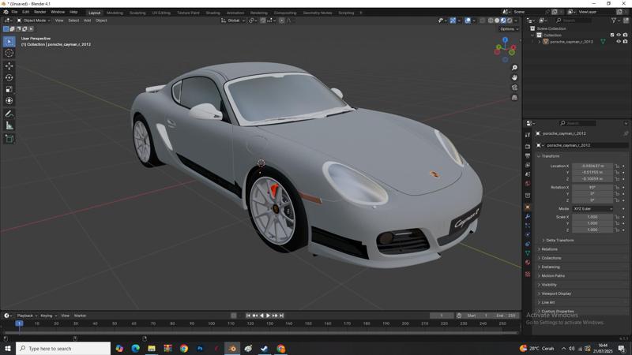632x355 pixels.
Task: Collapse the Transform panel
Action: 550,156
